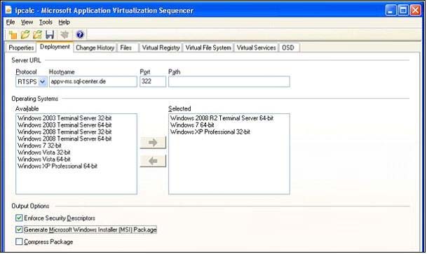The width and height of the screenshot is (427, 254).
Task: Select Windows Vista 32-bit
Action: (x=44, y=153)
